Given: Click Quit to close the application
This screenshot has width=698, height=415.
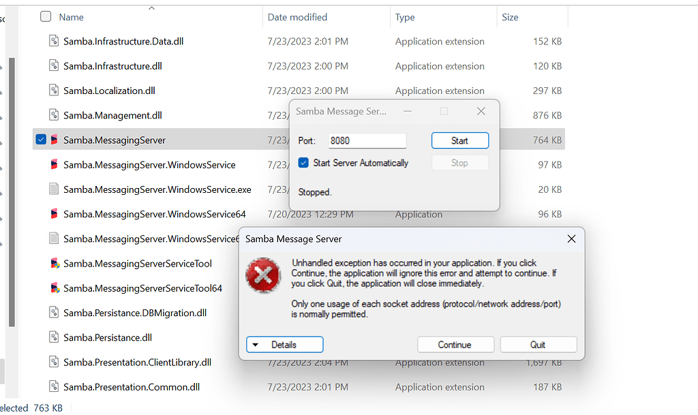Looking at the screenshot, I should 538,344.
